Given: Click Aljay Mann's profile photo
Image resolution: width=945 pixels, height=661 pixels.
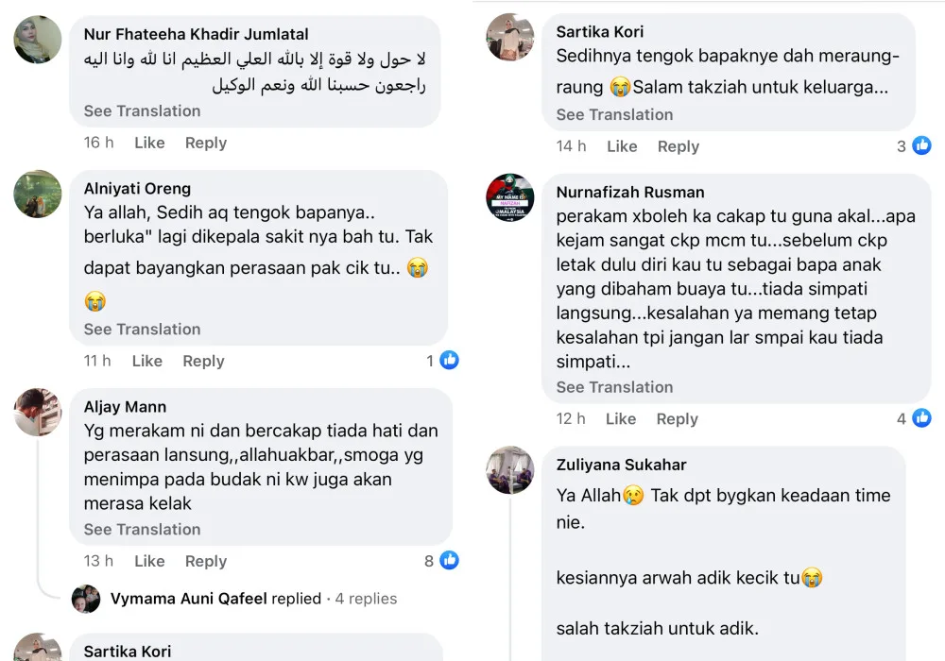Looking at the screenshot, I should click(38, 412).
